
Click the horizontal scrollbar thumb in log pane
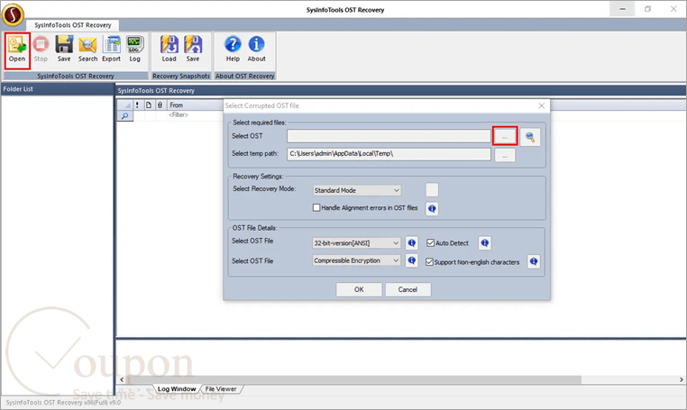[x=355, y=379]
